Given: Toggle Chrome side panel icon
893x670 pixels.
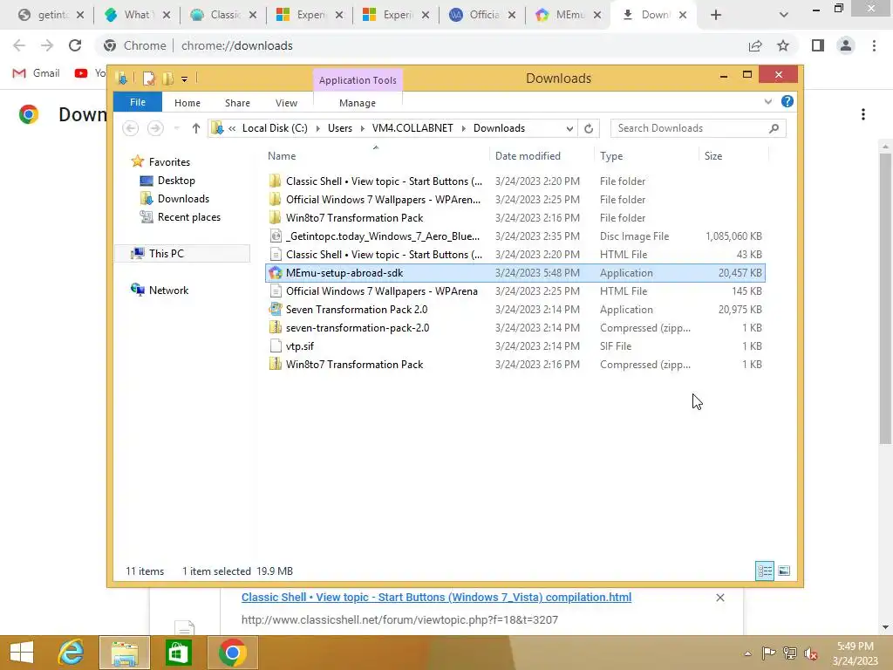Looking at the screenshot, I should tap(818, 45).
